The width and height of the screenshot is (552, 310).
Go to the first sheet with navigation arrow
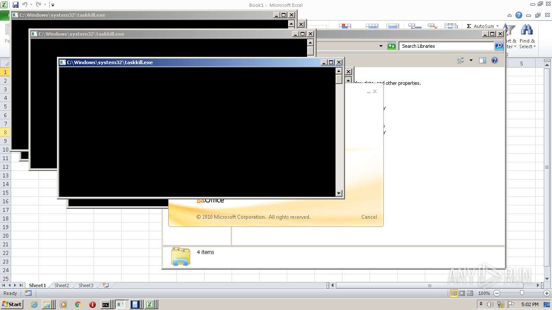click(x=4, y=285)
